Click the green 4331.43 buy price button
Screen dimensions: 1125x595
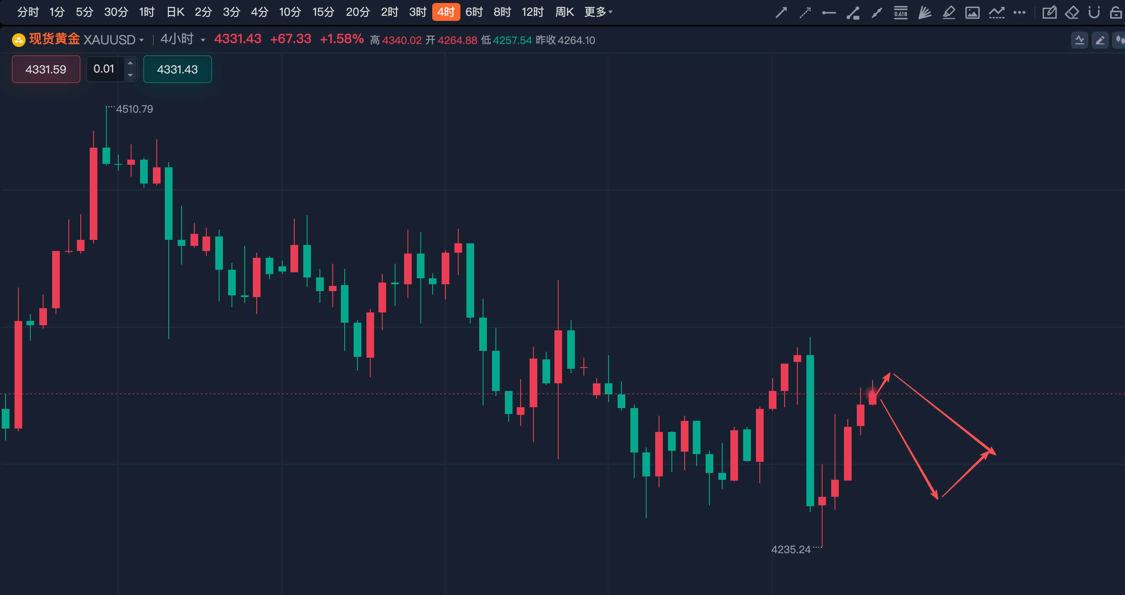pyautogui.click(x=177, y=69)
